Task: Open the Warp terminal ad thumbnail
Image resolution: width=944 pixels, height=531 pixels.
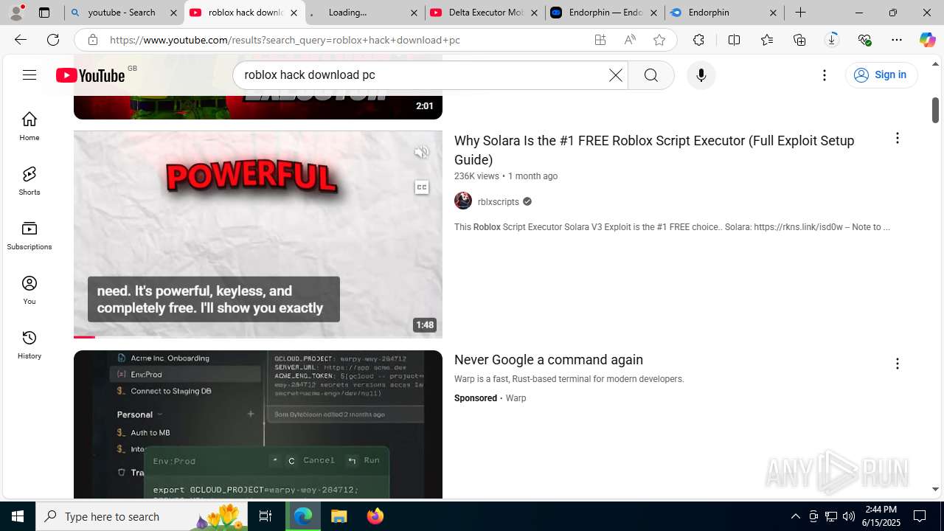Action: click(x=257, y=424)
